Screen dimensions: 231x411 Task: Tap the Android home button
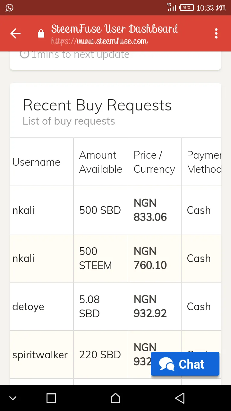click(x=116, y=398)
